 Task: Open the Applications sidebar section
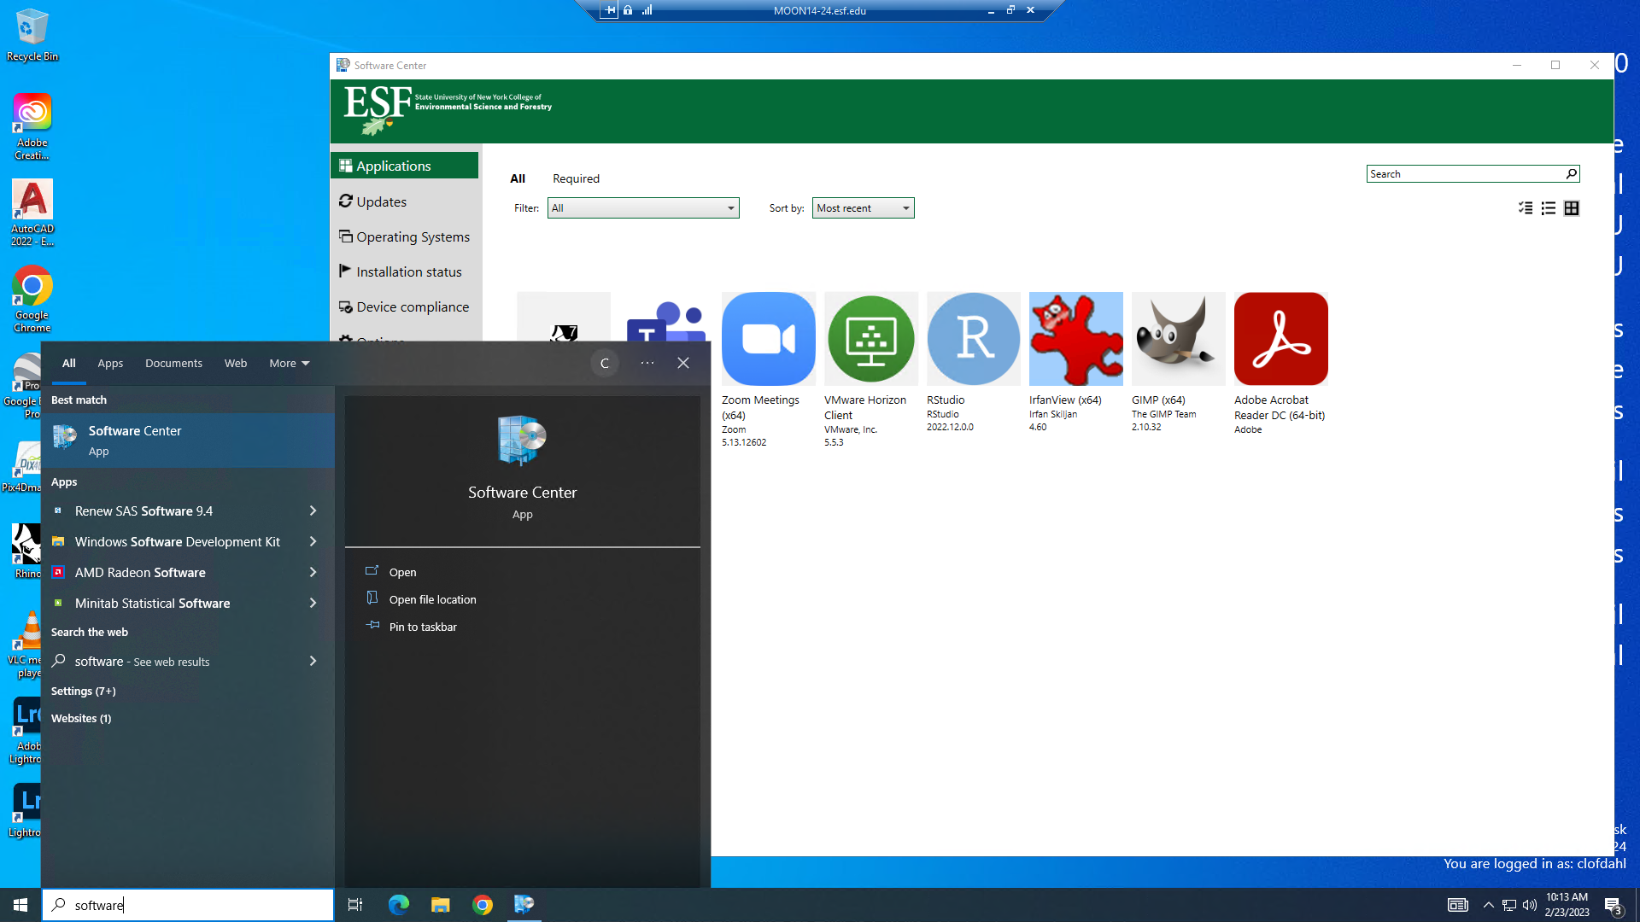(405, 166)
